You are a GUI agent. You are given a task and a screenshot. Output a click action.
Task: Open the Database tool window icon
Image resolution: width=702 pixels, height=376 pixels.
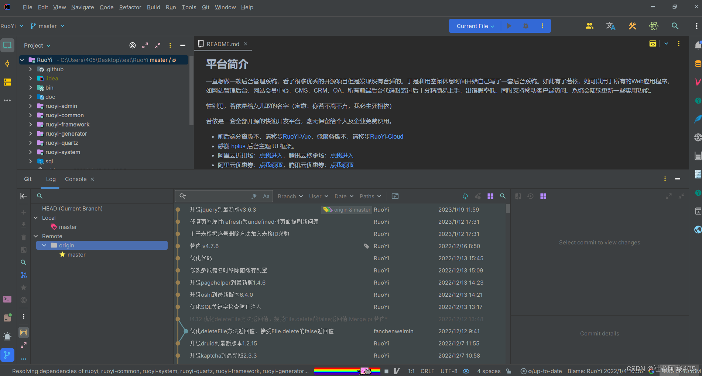698,63
